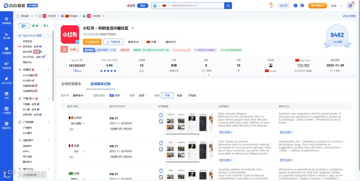Click the screenshot carousel scrollbar in 比利时 row
This screenshot has width=360, height=181.
click(x=183, y=134)
